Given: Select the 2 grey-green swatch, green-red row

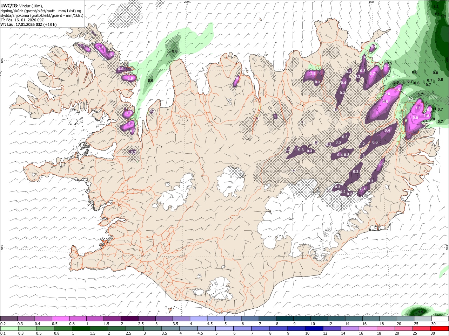Looking at the screenshot, I should tap(117, 328).
